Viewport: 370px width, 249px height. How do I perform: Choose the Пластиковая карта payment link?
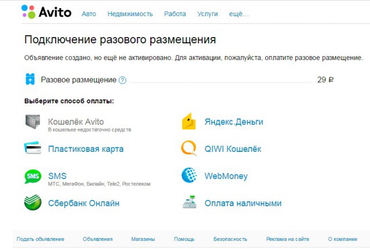[x=86, y=149]
